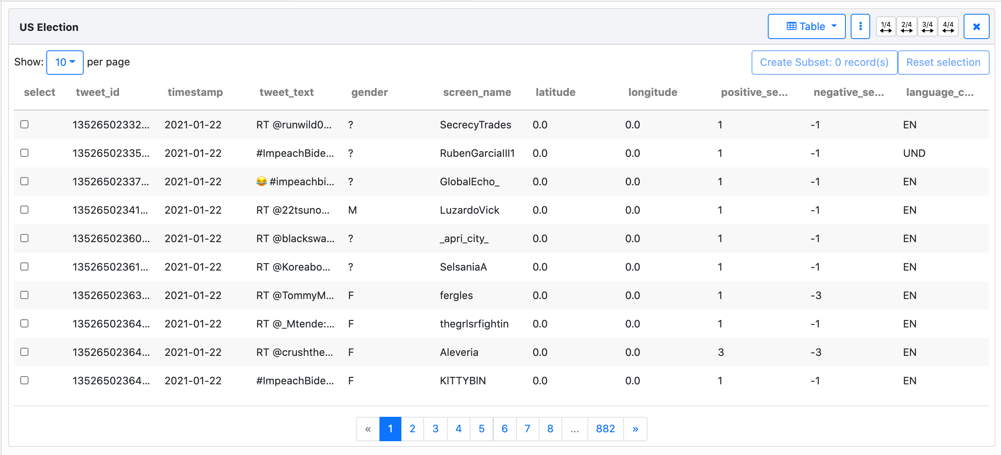The height and width of the screenshot is (455, 1001).
Task: Select the Aleveria row checkbox
Action: click(x=24, y=352)
